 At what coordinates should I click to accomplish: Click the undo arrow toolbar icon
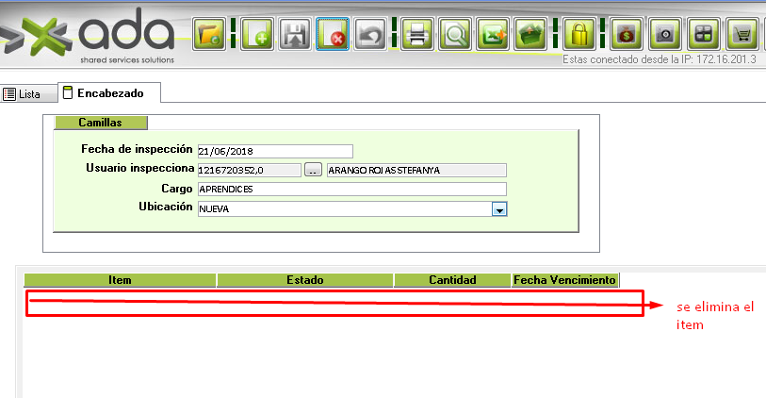pyautogui.click(x=370, y=34)
